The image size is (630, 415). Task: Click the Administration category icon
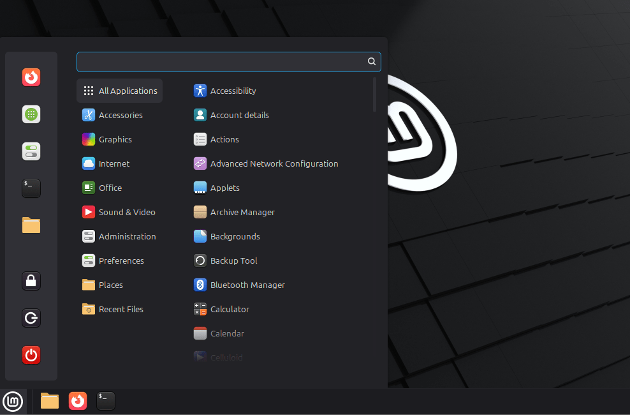point(89,236)
